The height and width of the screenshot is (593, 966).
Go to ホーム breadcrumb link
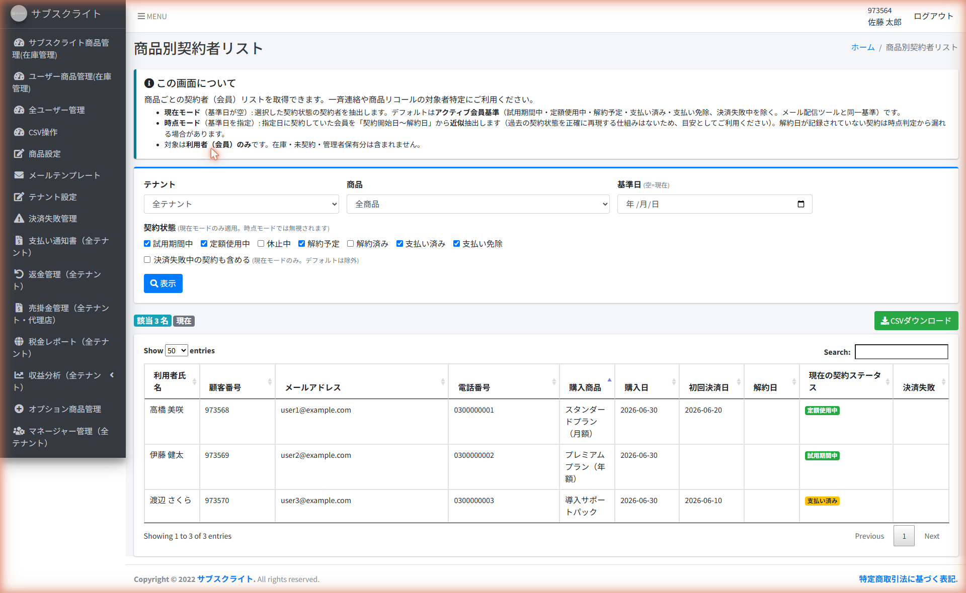(x=863, y=47)
